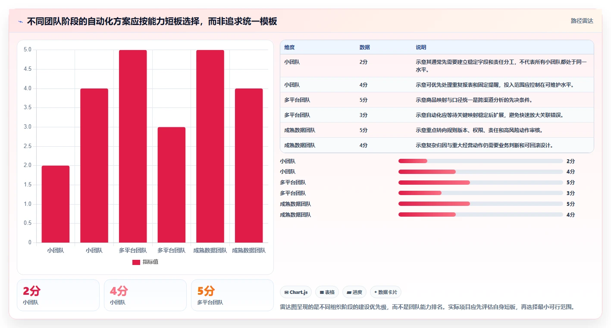The image size is (611, 328).
Task: Click 3分 in the table data column
Action: click(363, 115)
